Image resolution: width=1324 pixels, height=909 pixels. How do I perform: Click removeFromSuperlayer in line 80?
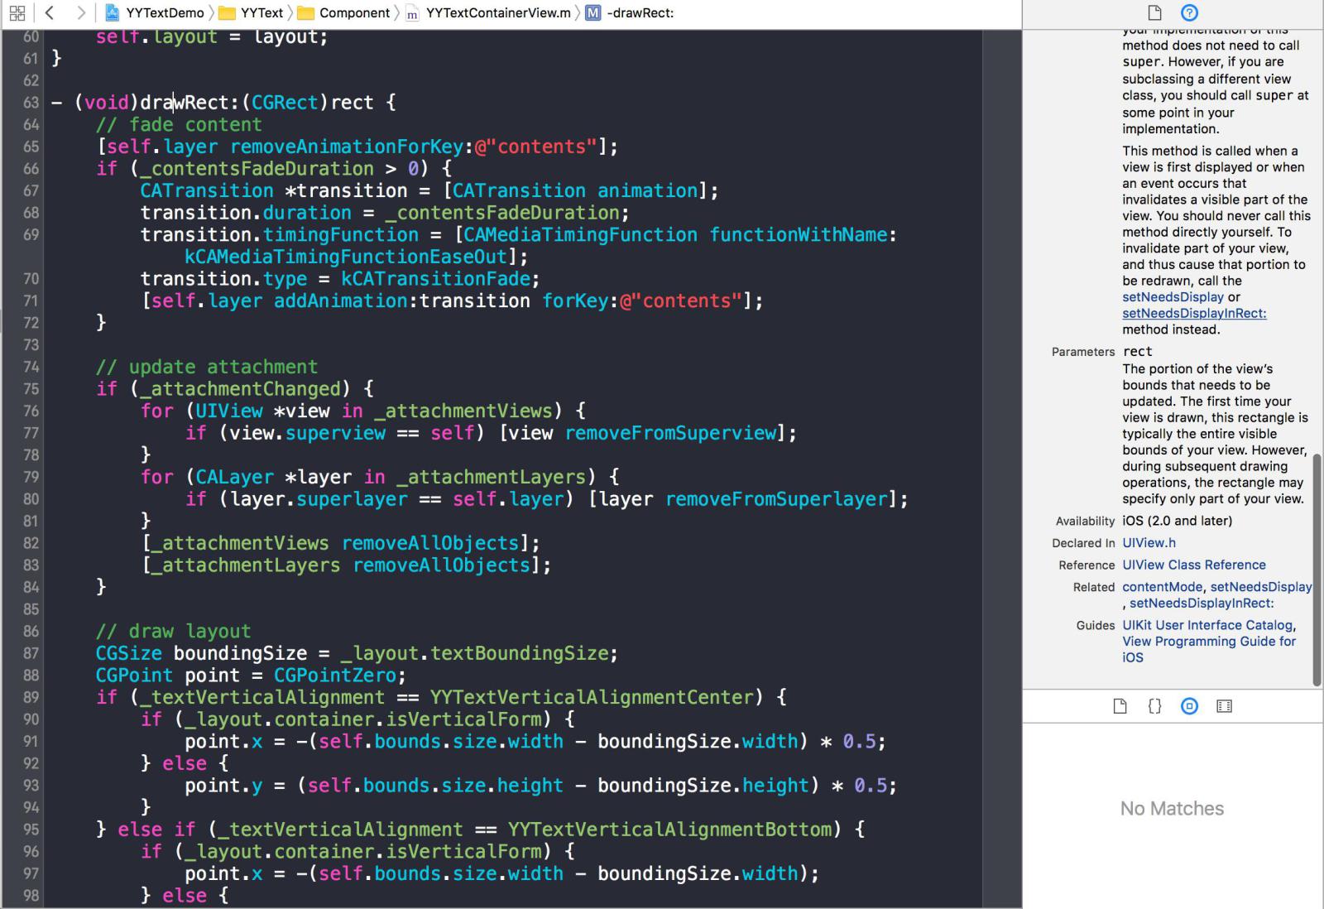[x=775, y=499]
